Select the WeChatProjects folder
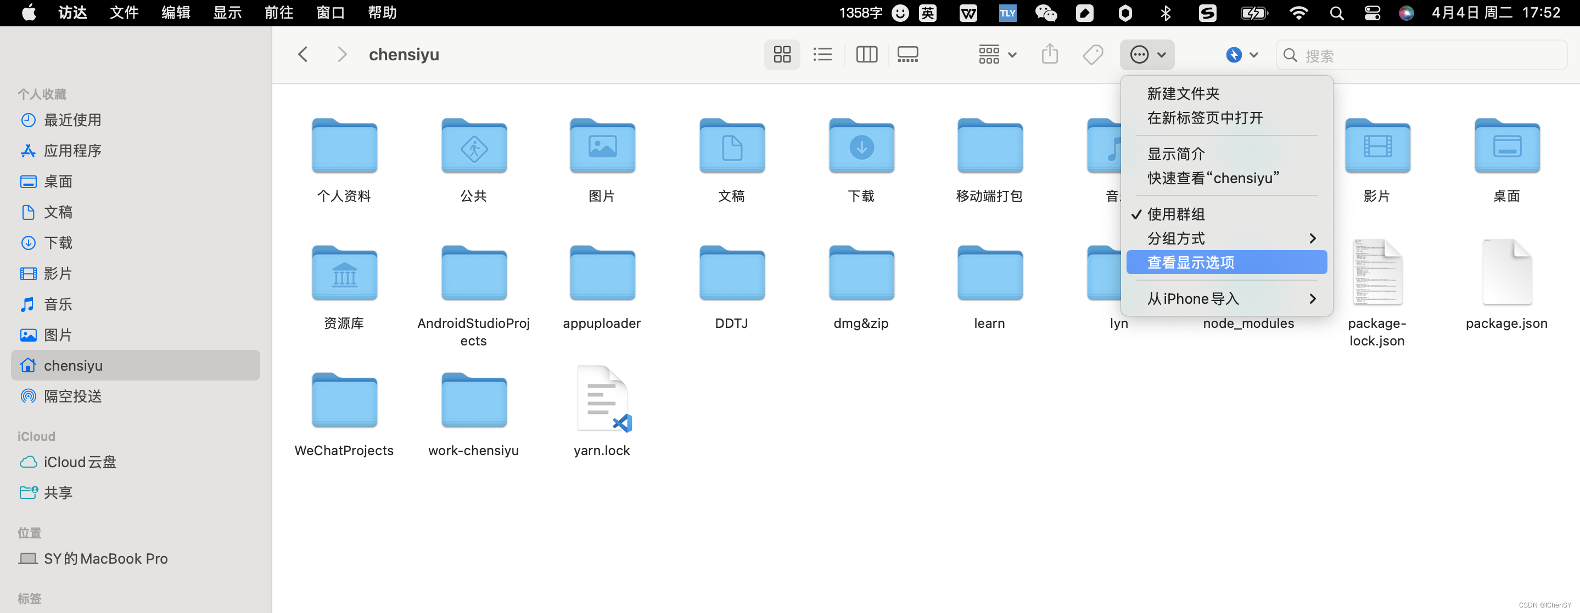The image size is (1580, 613). (344, 400)
